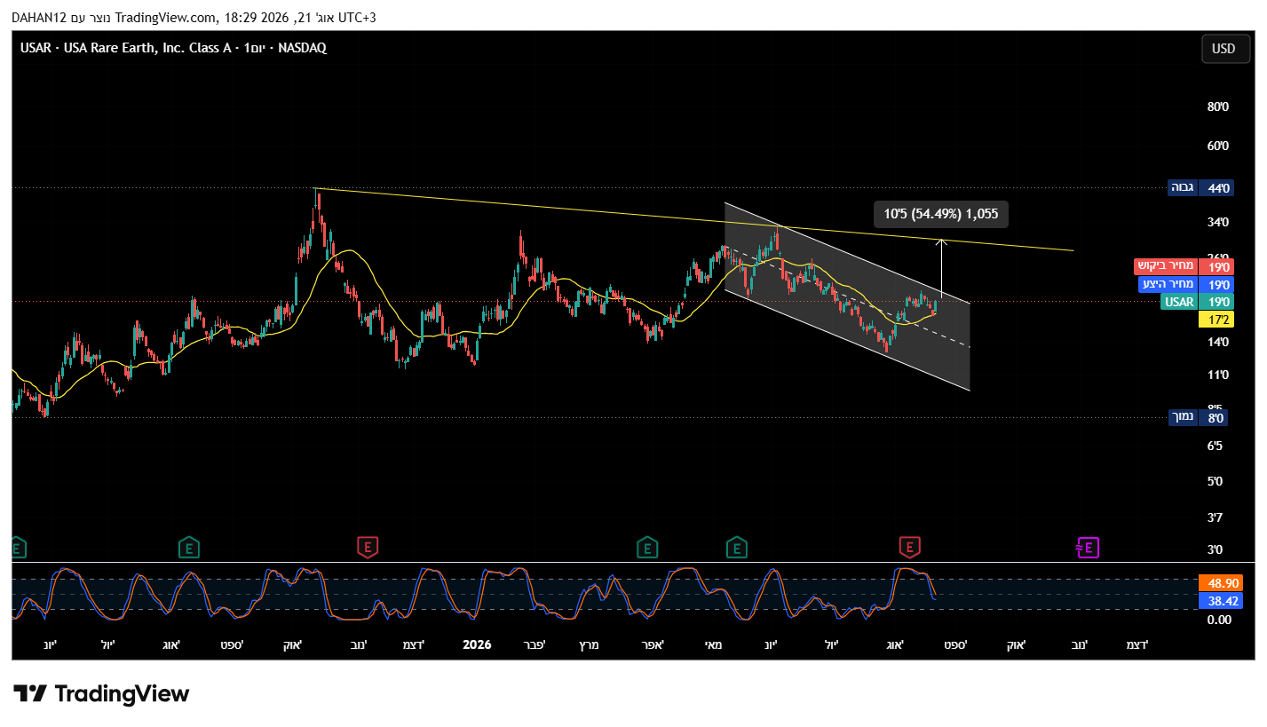1267x727 pixels.
Task: Select the green earnings marker above אפר'
Action: (647, 548)
